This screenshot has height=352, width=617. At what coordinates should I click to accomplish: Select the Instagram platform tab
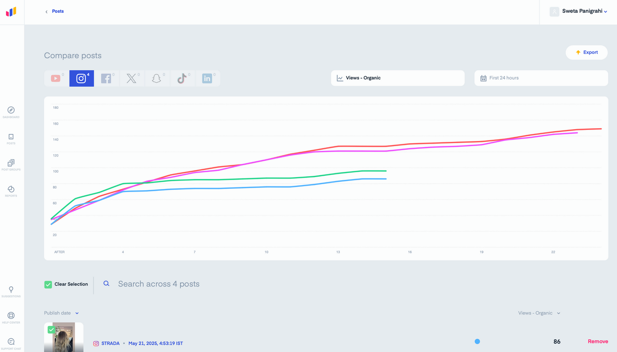tap(82, 78)
